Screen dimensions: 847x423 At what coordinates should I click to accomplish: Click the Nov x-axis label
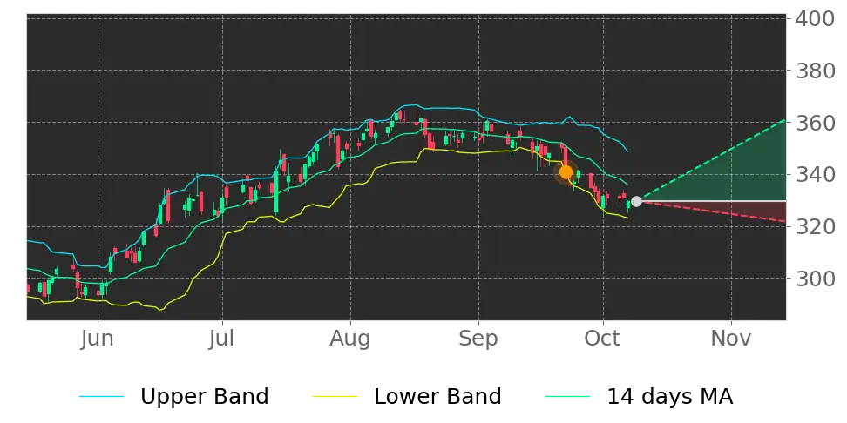click(731, 339)
